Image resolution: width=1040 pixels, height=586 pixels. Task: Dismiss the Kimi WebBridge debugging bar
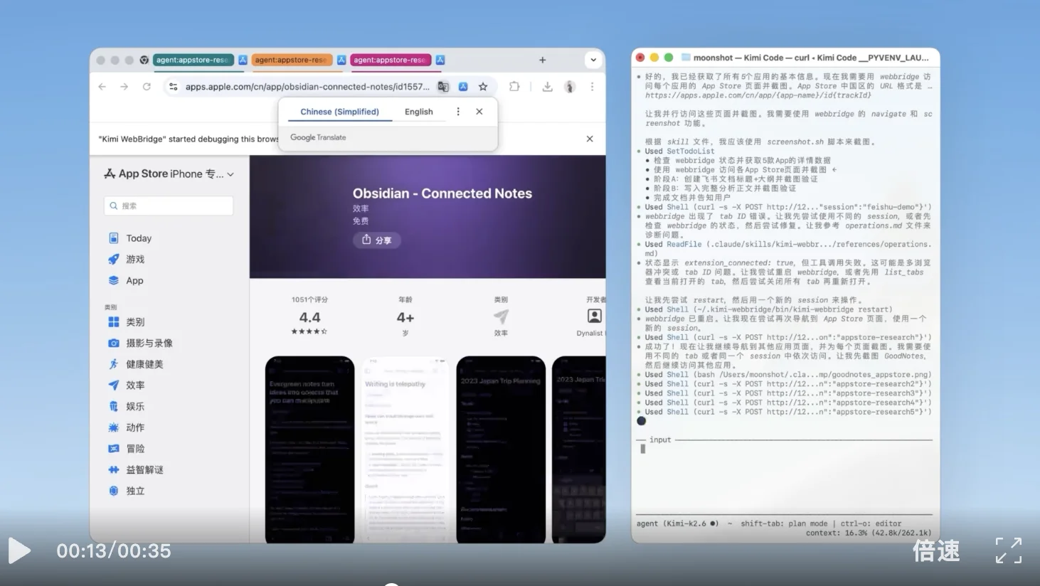(x=590, y=139)
